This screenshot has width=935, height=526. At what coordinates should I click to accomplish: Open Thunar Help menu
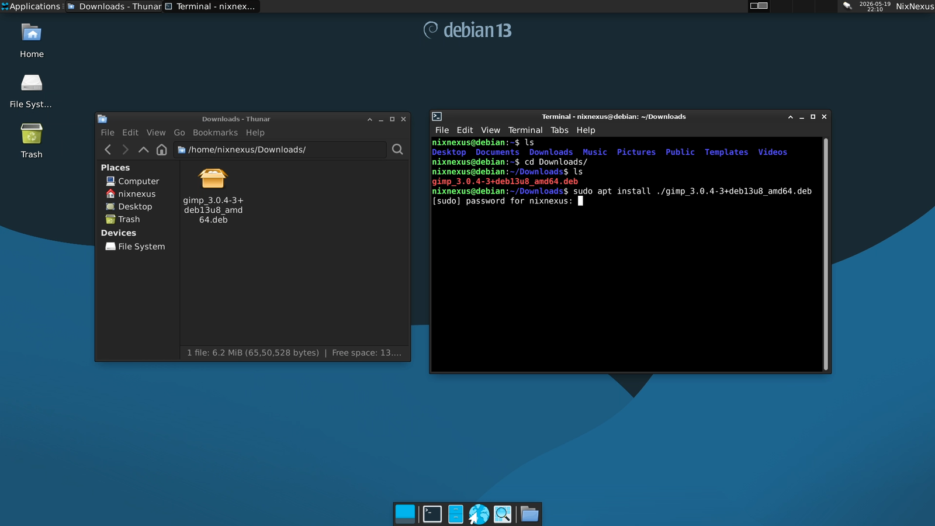coord(255,133)
